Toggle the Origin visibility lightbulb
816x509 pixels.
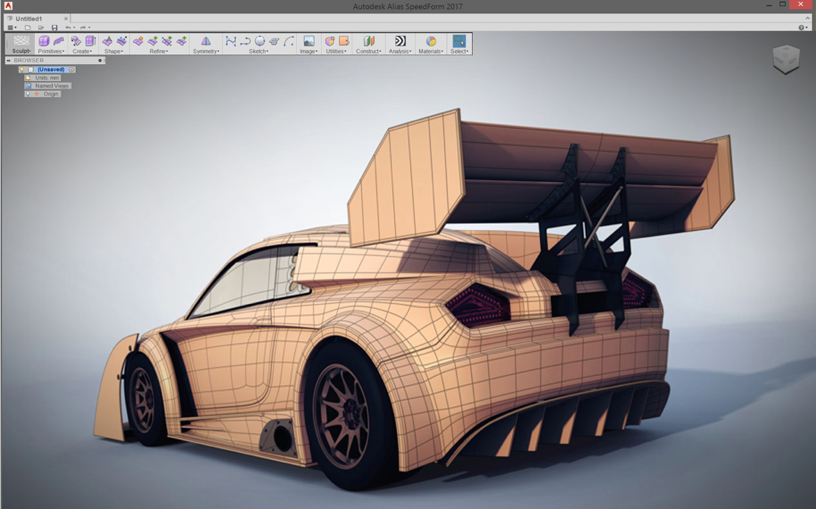click(28, 94)
